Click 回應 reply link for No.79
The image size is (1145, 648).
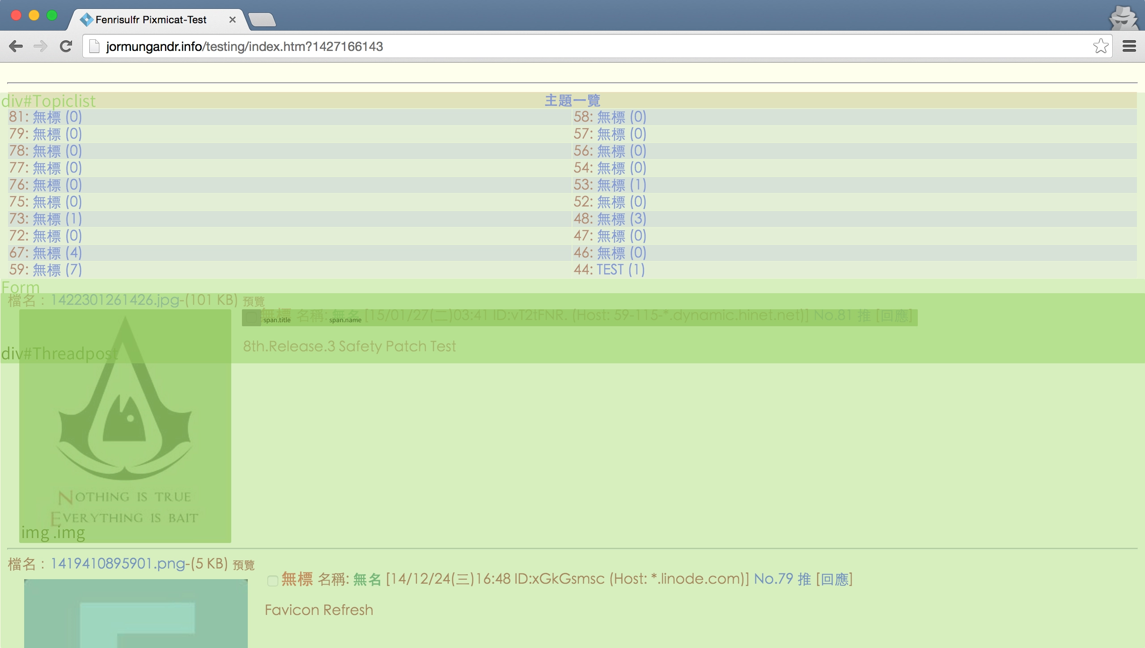point(834,579)
